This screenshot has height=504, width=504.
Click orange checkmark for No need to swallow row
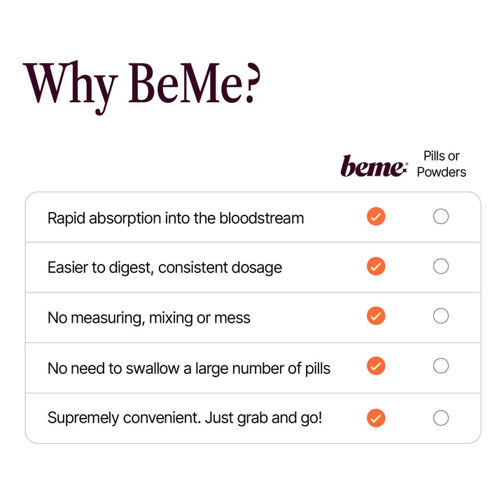click(x=376, y=366)
